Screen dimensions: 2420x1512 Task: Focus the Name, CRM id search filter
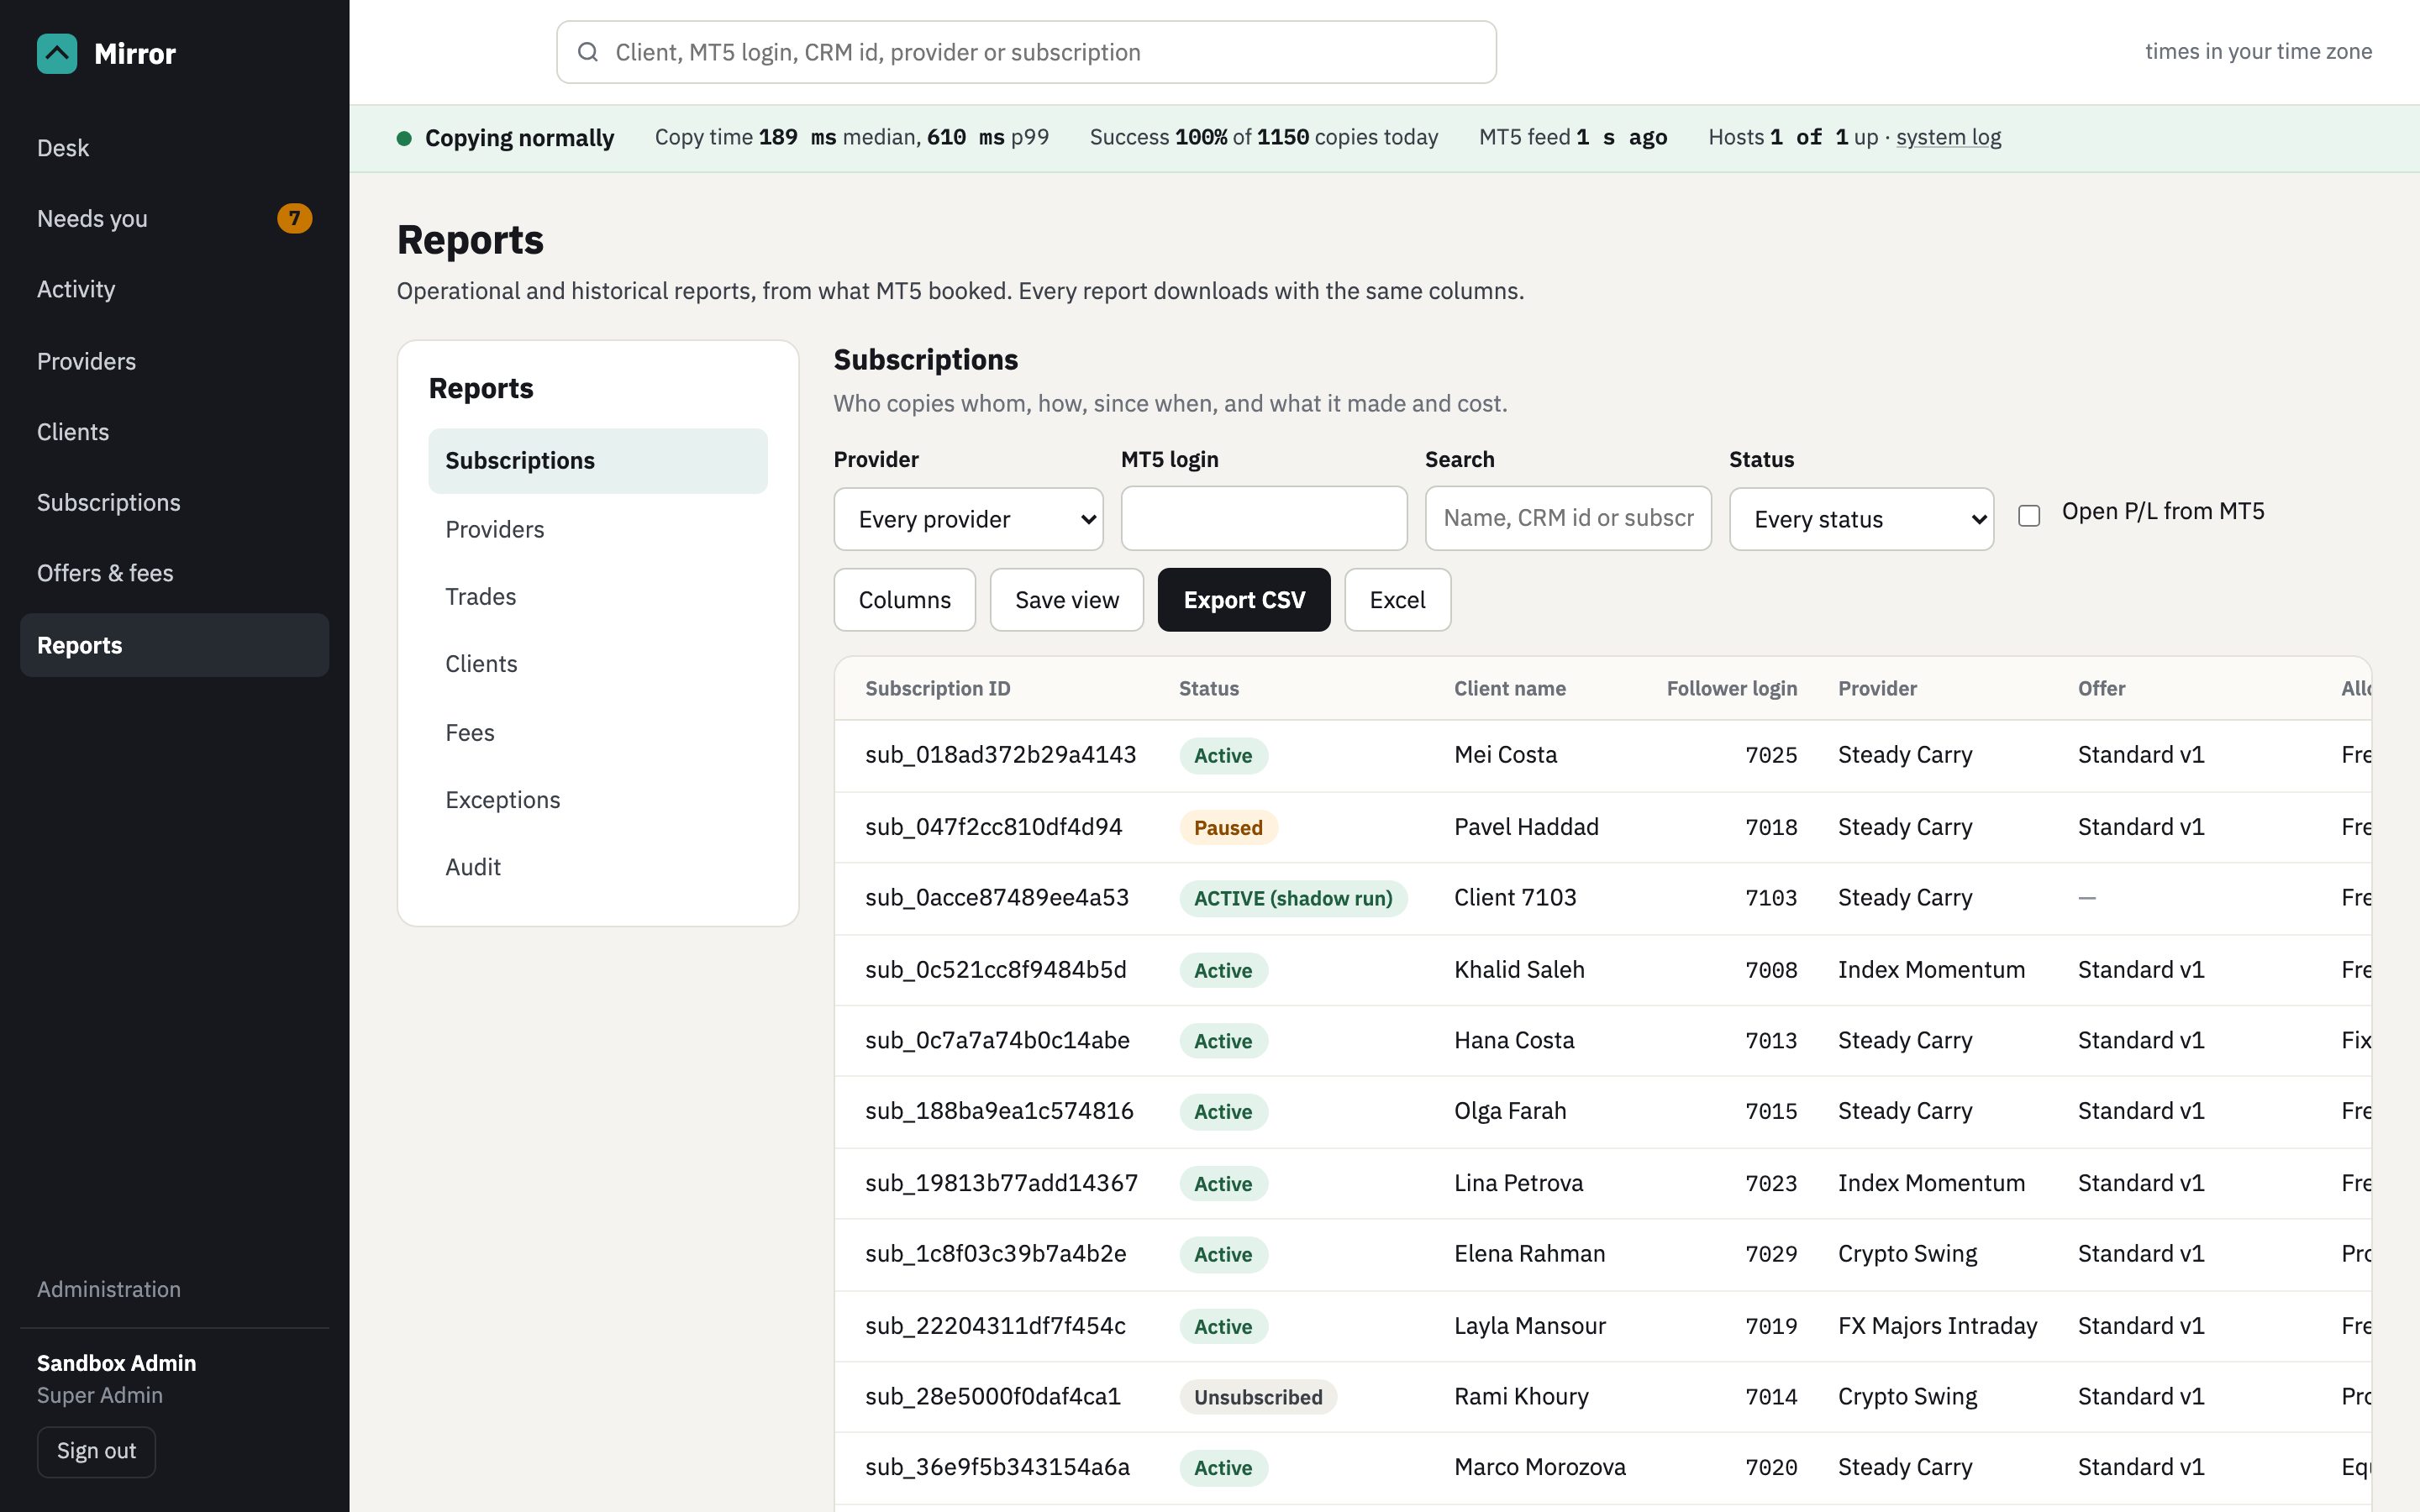1568,518
